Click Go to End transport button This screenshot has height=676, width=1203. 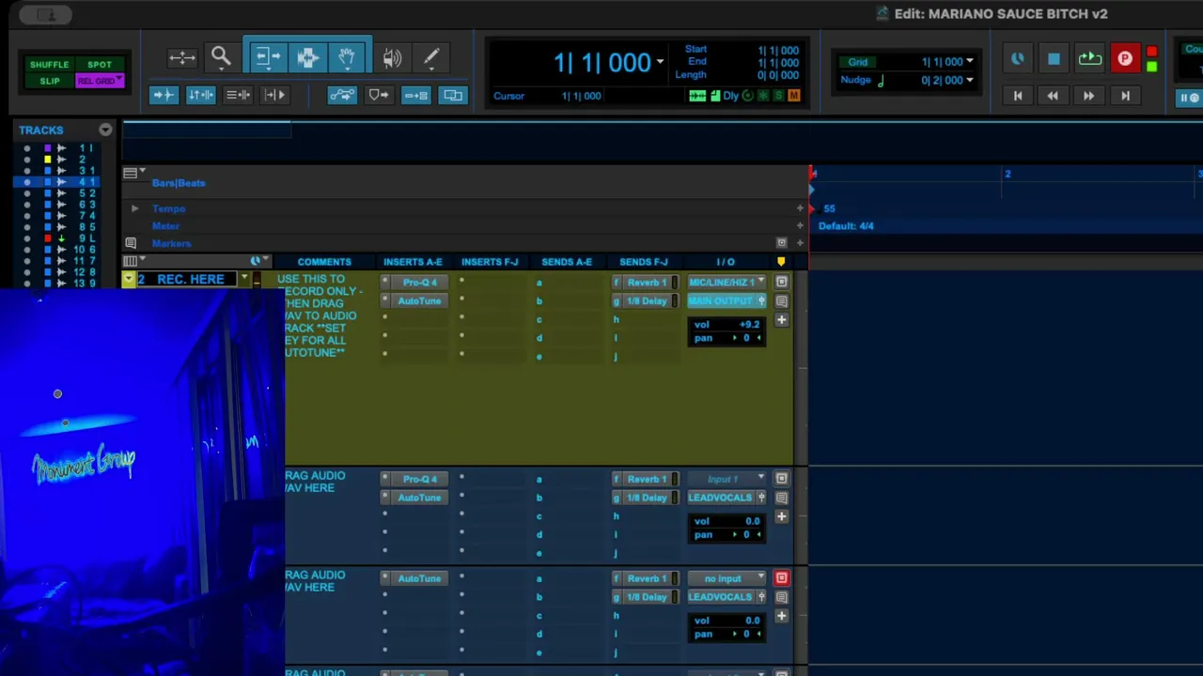pyautogui.click(x=1125, y=96)
